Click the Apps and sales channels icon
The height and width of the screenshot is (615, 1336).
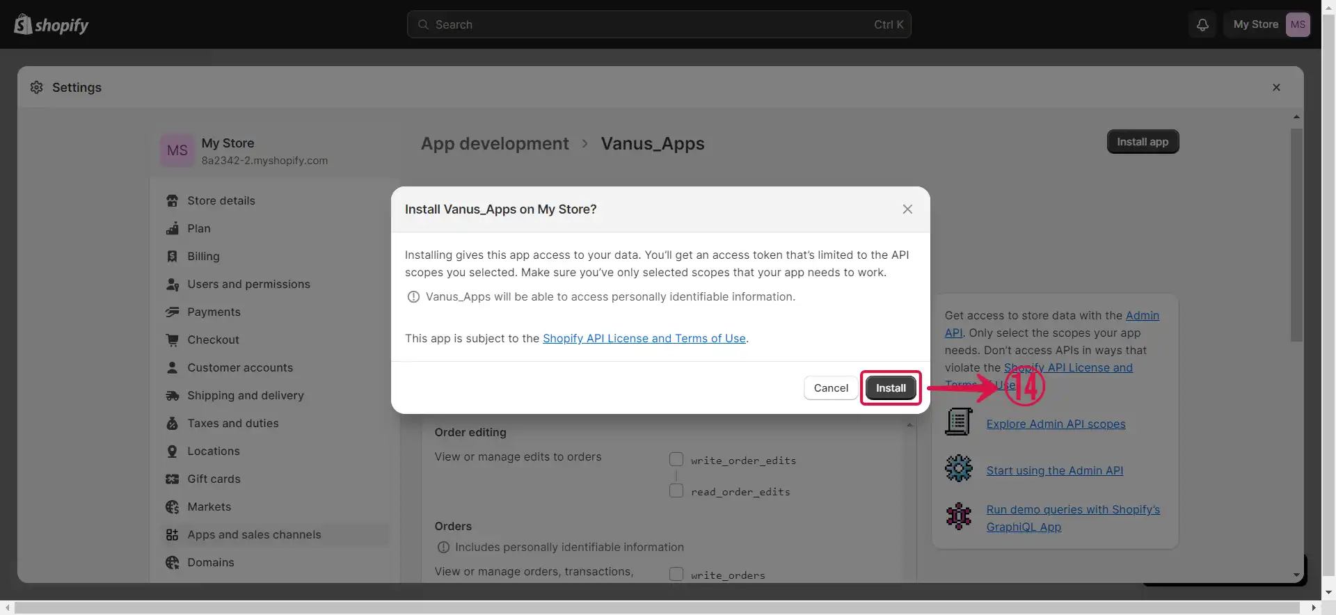pyautogui.click(x=172, y=534)
